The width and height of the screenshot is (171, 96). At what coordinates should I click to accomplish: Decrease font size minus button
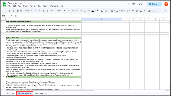tap(69, 11)
